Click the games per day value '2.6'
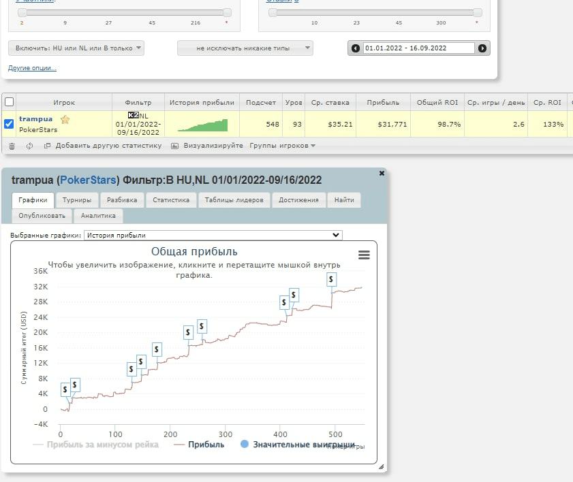Image resolution: width=573 pixels, height=482 pixels. click(518, 124)
